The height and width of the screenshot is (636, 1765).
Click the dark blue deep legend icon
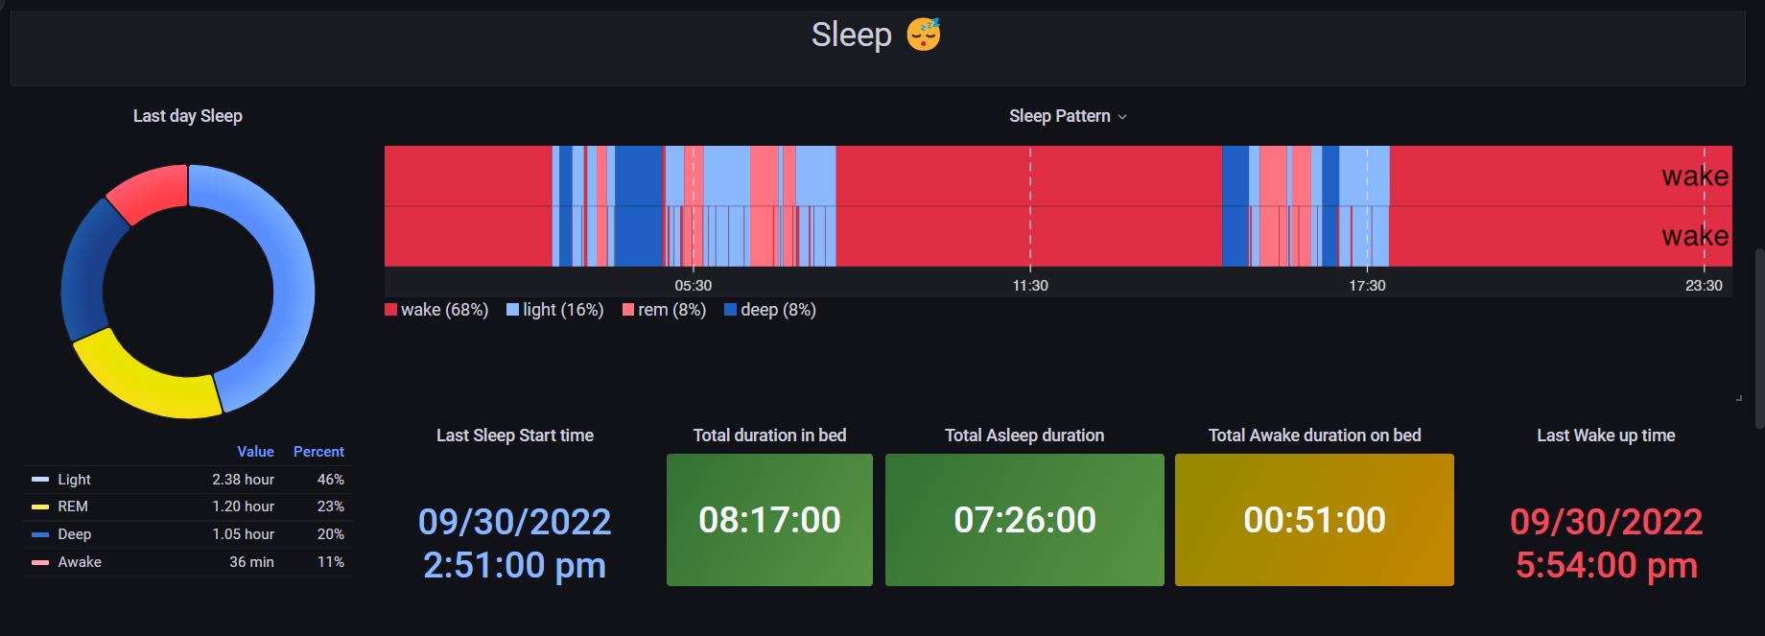pyautogui.click(x=730, y=310)
